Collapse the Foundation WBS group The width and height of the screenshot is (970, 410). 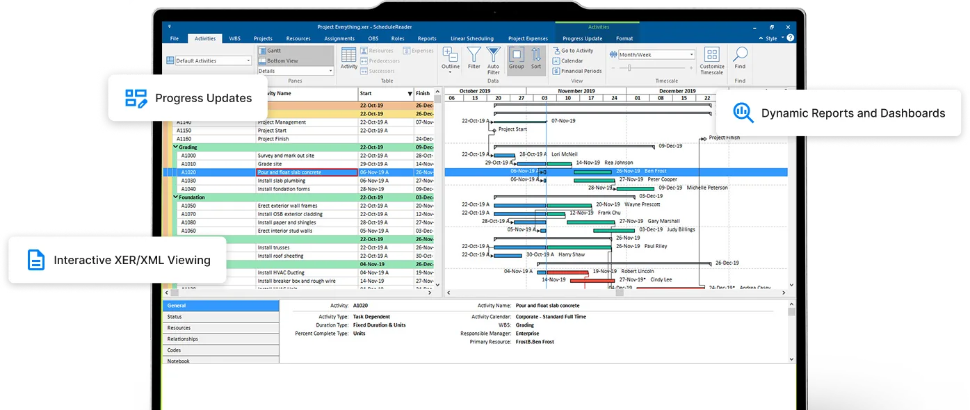pos(175,197)
